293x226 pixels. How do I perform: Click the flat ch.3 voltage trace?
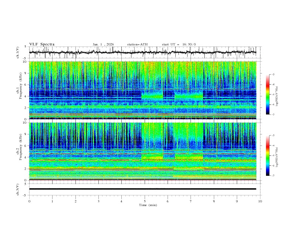[142, 189]
